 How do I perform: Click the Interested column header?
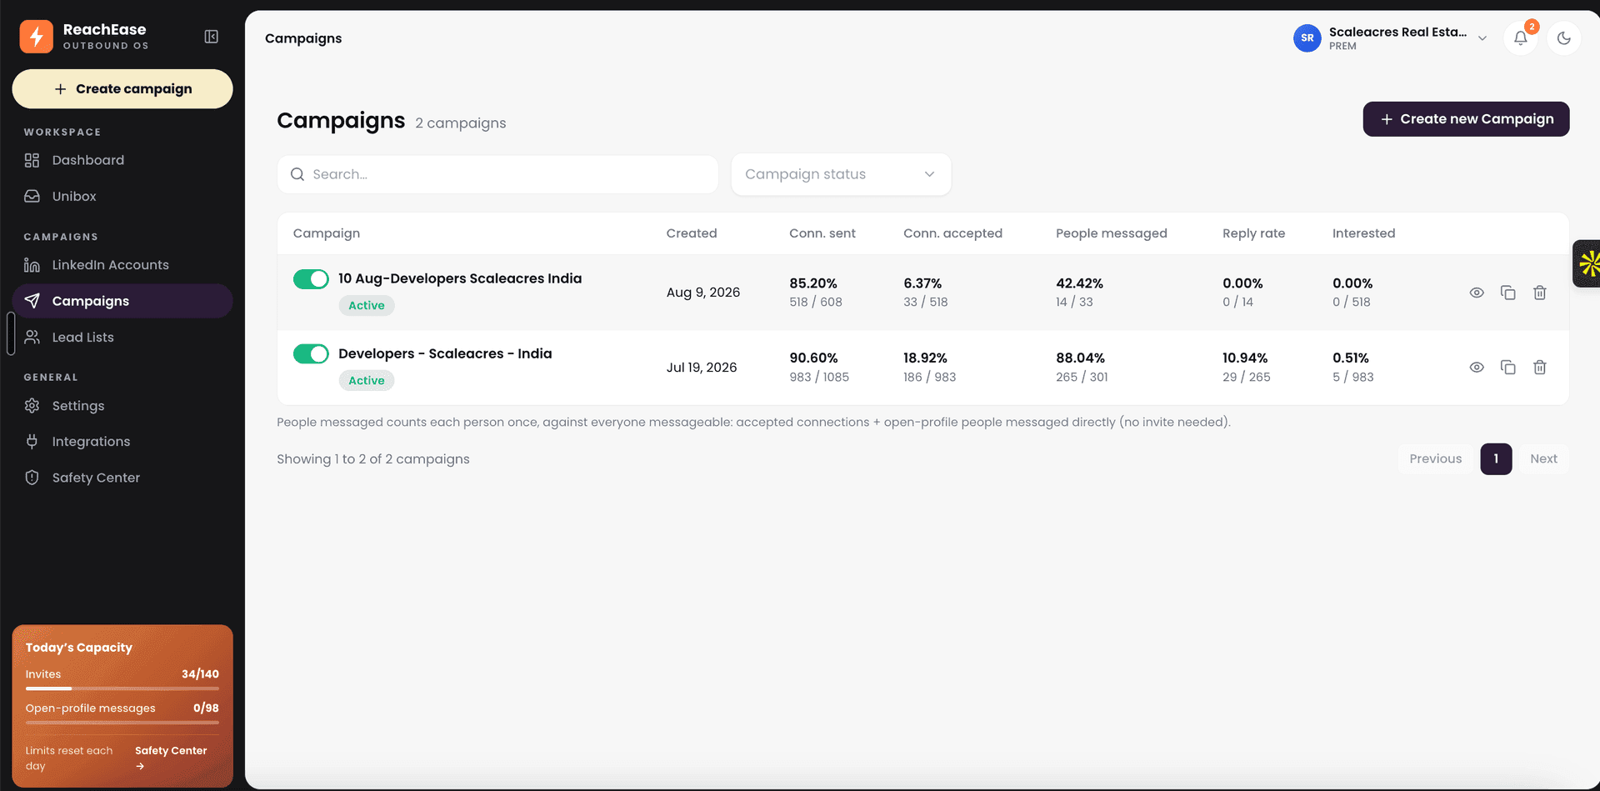1363,233
